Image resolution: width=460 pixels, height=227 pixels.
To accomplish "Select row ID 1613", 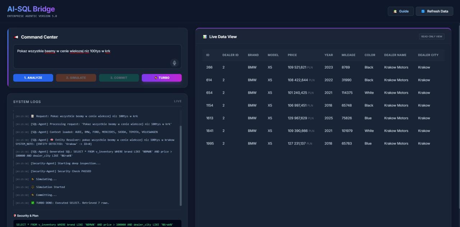I will pyautogui.click(x=323, y=118).
